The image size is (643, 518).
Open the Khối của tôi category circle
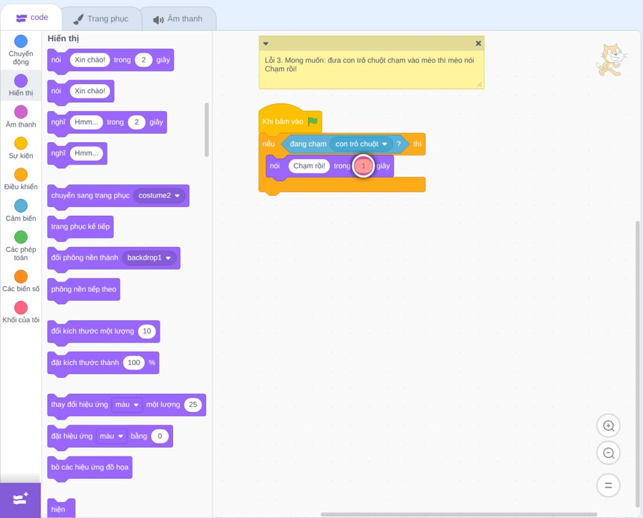point(21,308)
